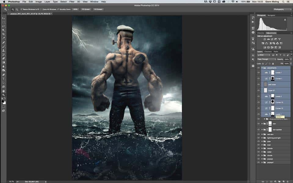Enable Zoom All Windows checkbox
293x183 pixels.
[x=41, y=9]
